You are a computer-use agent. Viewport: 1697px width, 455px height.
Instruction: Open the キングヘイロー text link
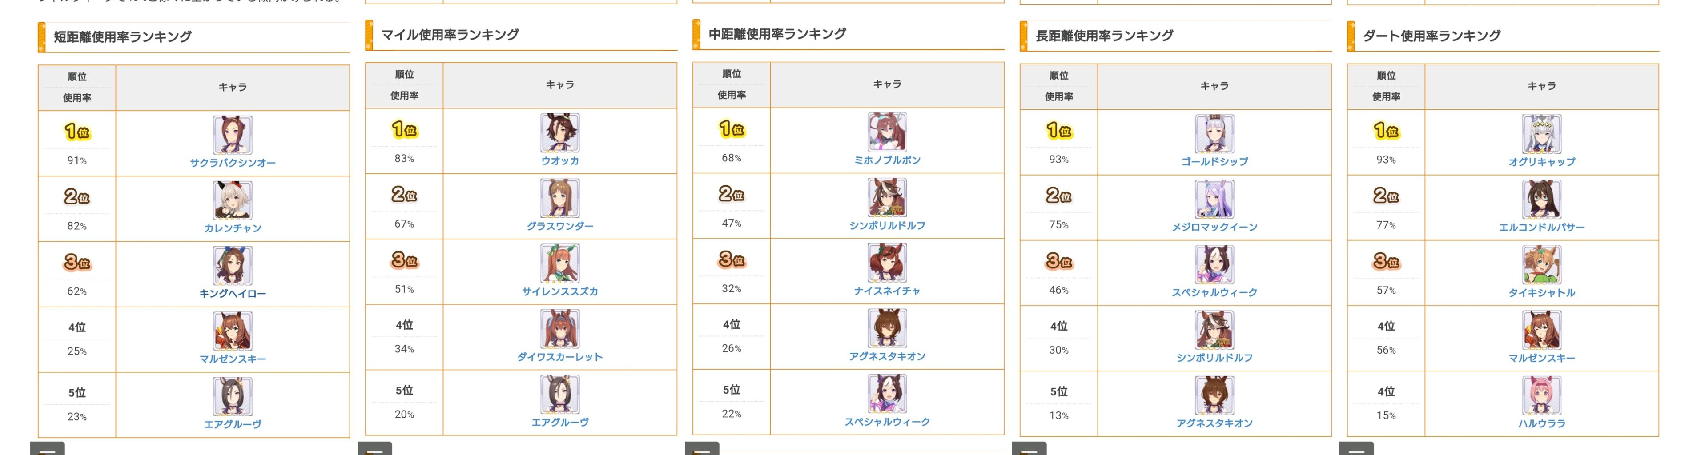(x=233, y=294)
